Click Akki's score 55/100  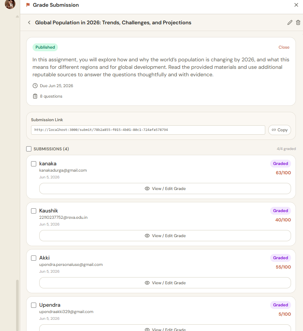[283, 267]
